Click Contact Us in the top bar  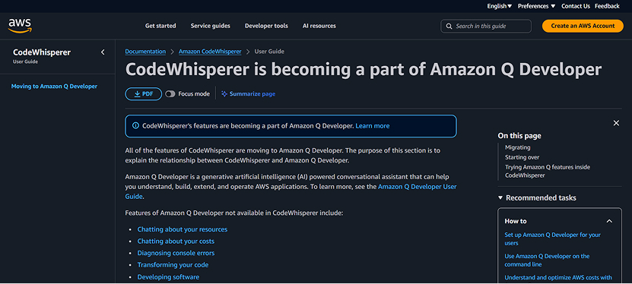pyautogui.click(x=576, y=6)
